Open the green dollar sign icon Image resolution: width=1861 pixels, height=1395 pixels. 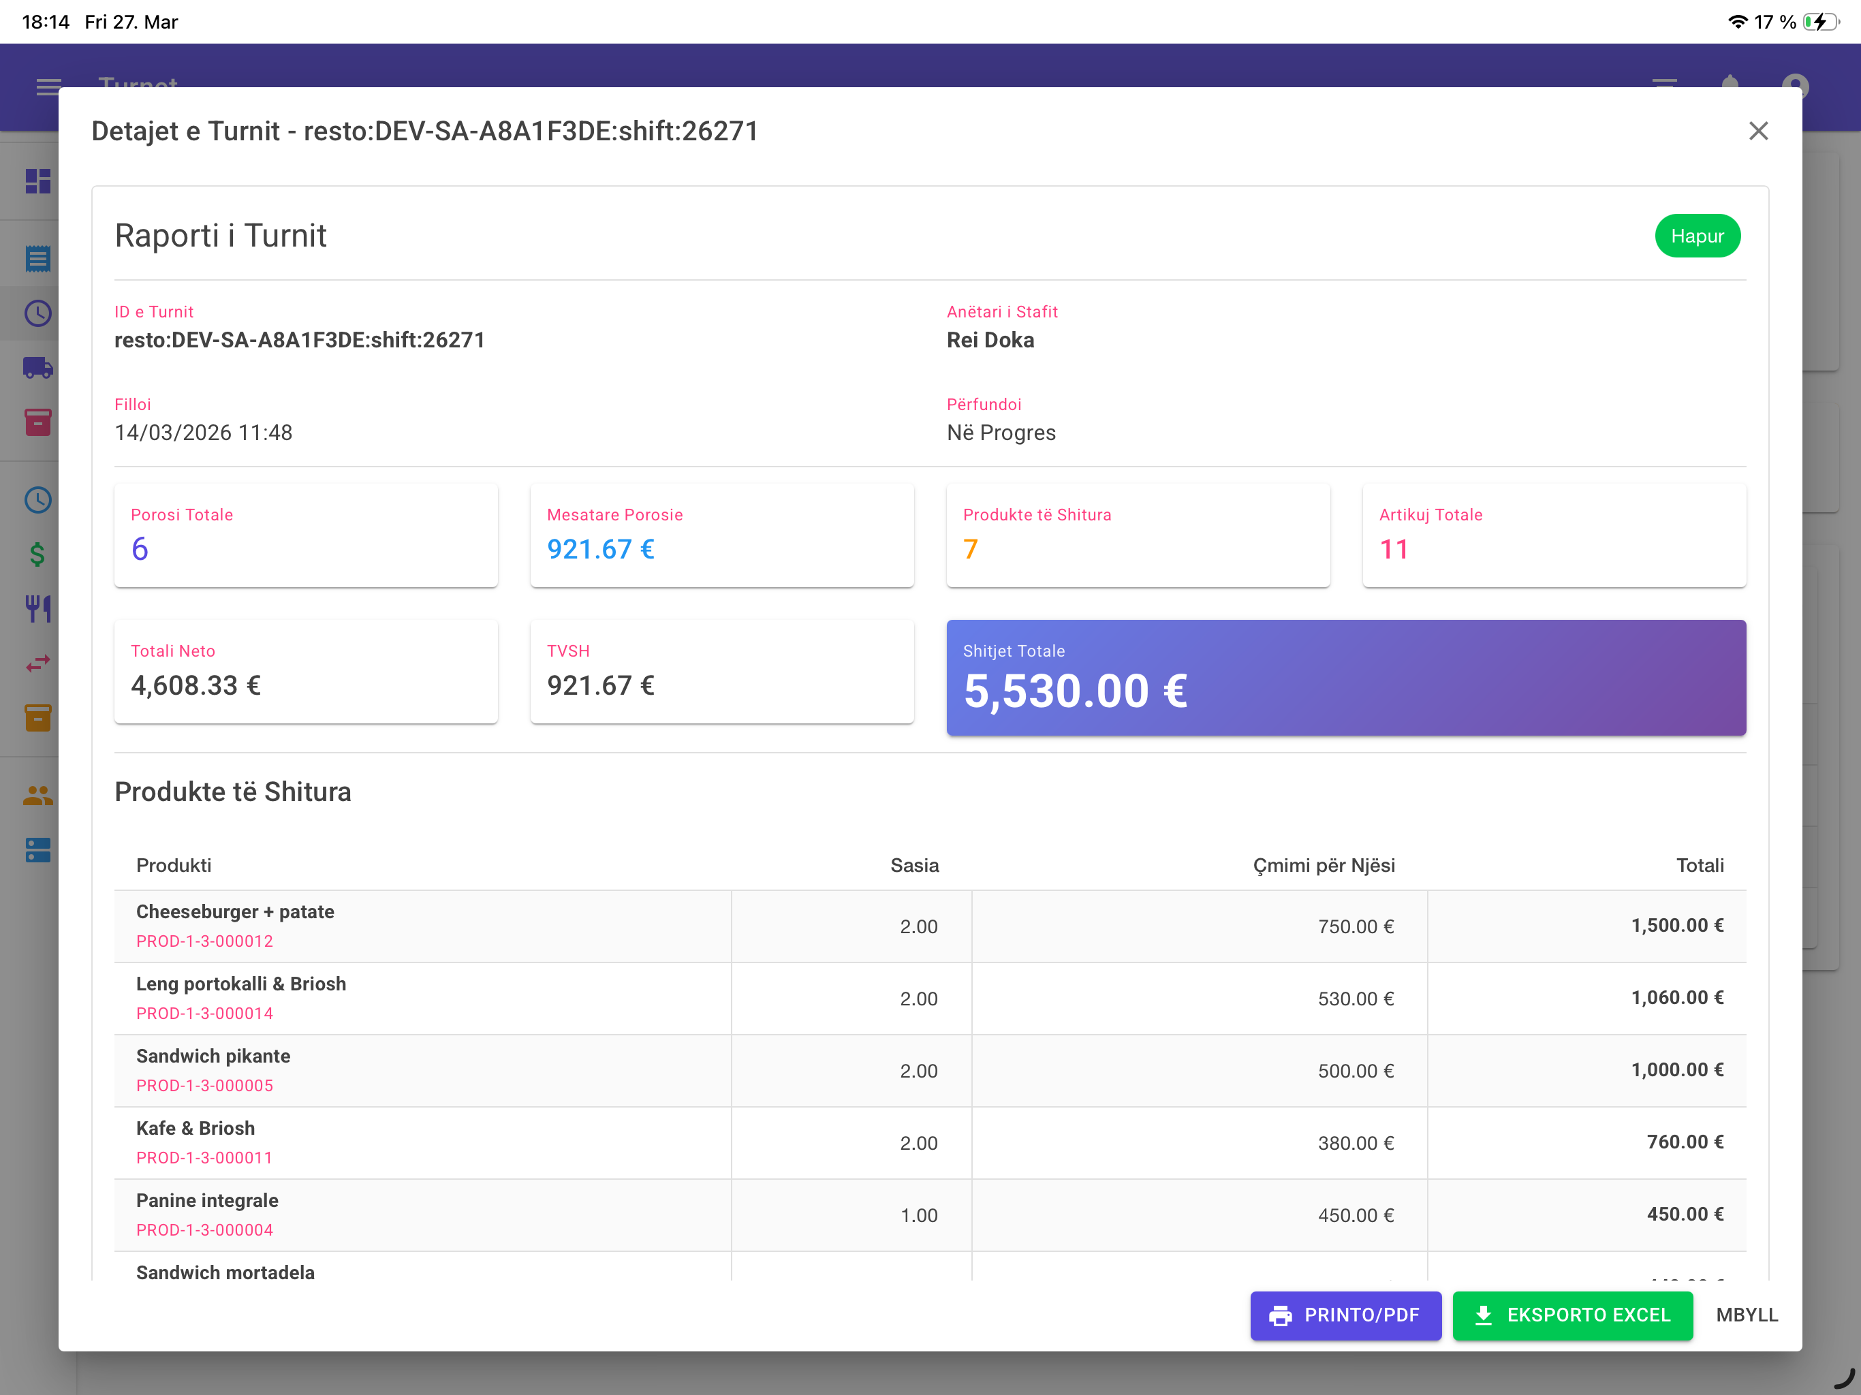tap(38, 554)
